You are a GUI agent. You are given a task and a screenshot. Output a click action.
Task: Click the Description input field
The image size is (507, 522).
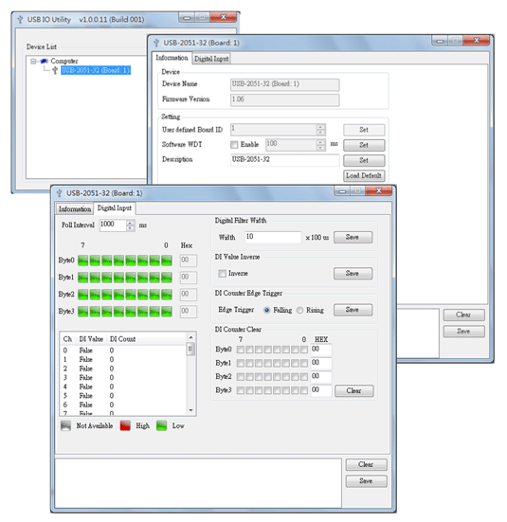284,160
